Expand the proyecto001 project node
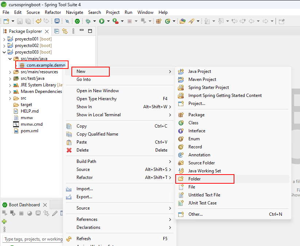The image size is (300, 246). (x=4, y=39)
